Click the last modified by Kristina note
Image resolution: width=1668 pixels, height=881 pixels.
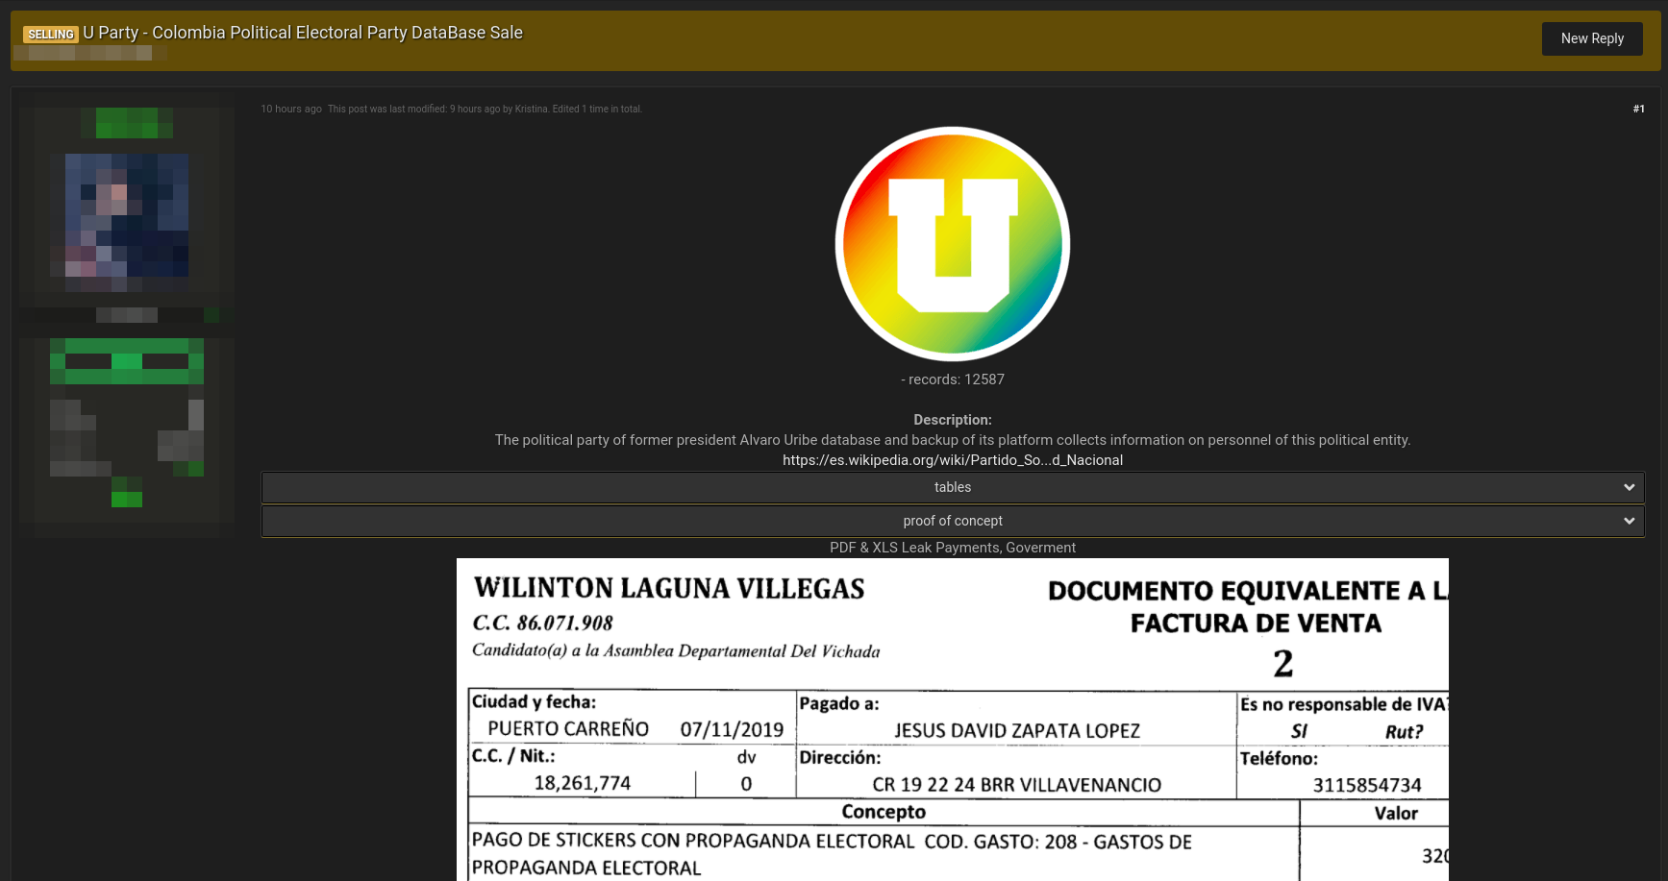click(x=485, y=110)
